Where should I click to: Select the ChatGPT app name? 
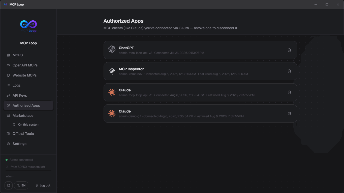[126, 48]
